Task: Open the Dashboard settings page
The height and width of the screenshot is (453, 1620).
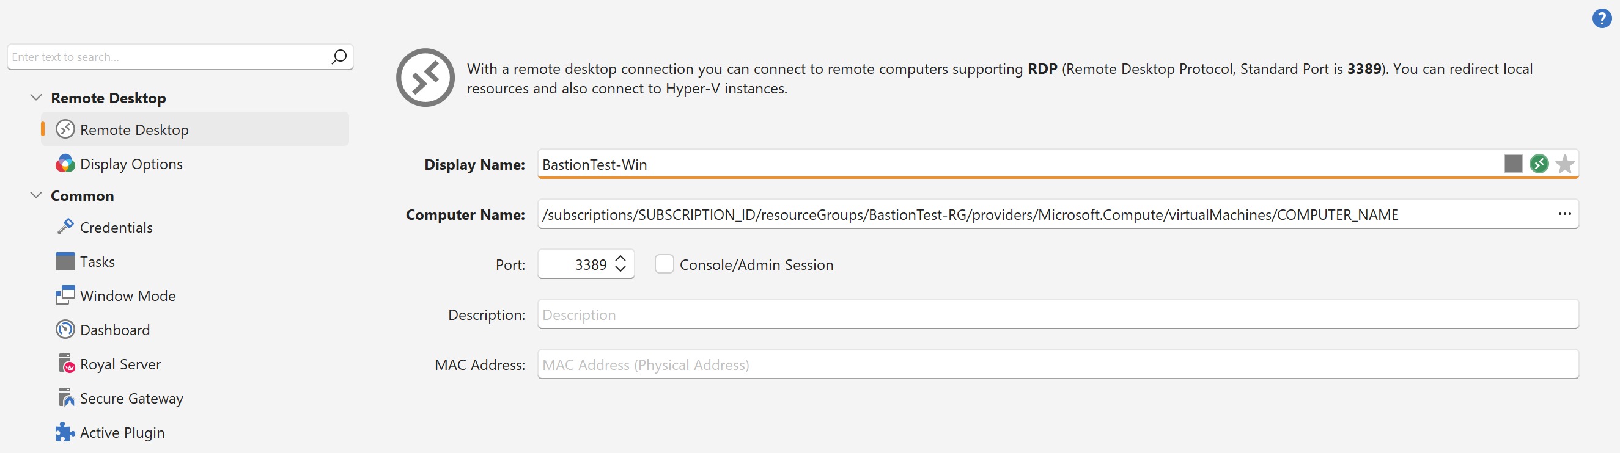Action: pyautogui.click(x=114, y=330)
